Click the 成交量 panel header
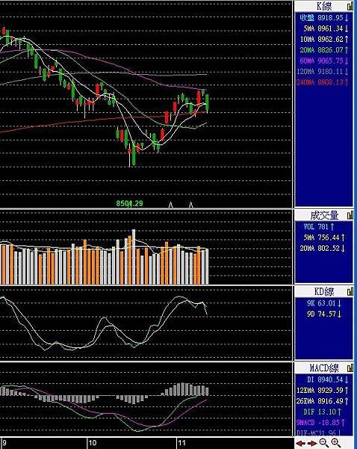 click(323, 216)
